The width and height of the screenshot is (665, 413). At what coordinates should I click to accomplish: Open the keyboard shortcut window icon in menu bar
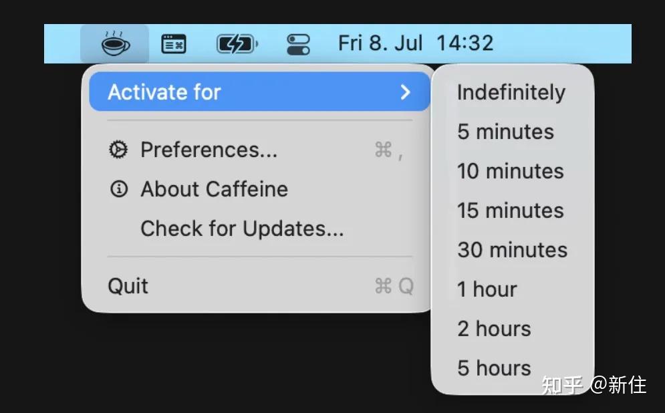click(x=174, y=43)
